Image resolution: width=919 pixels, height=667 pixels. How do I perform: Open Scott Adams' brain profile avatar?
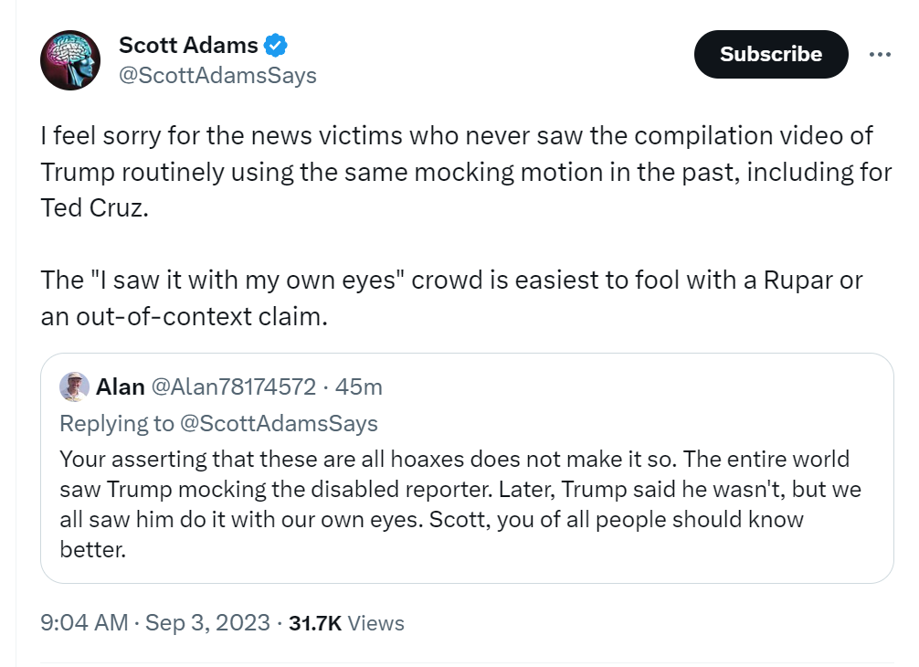(70, 59)
